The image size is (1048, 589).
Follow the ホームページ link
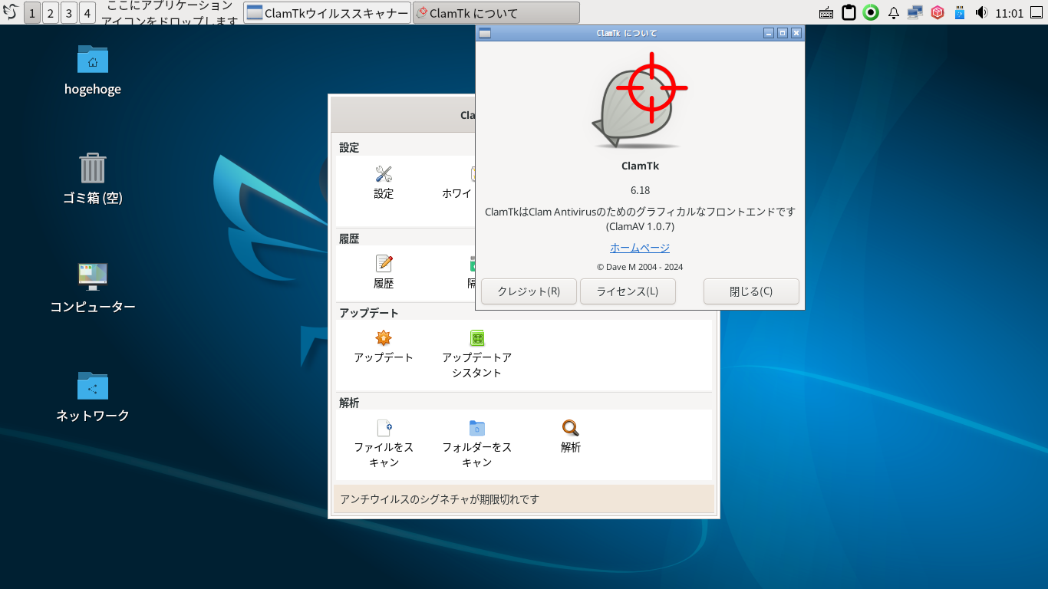(640, 248)
